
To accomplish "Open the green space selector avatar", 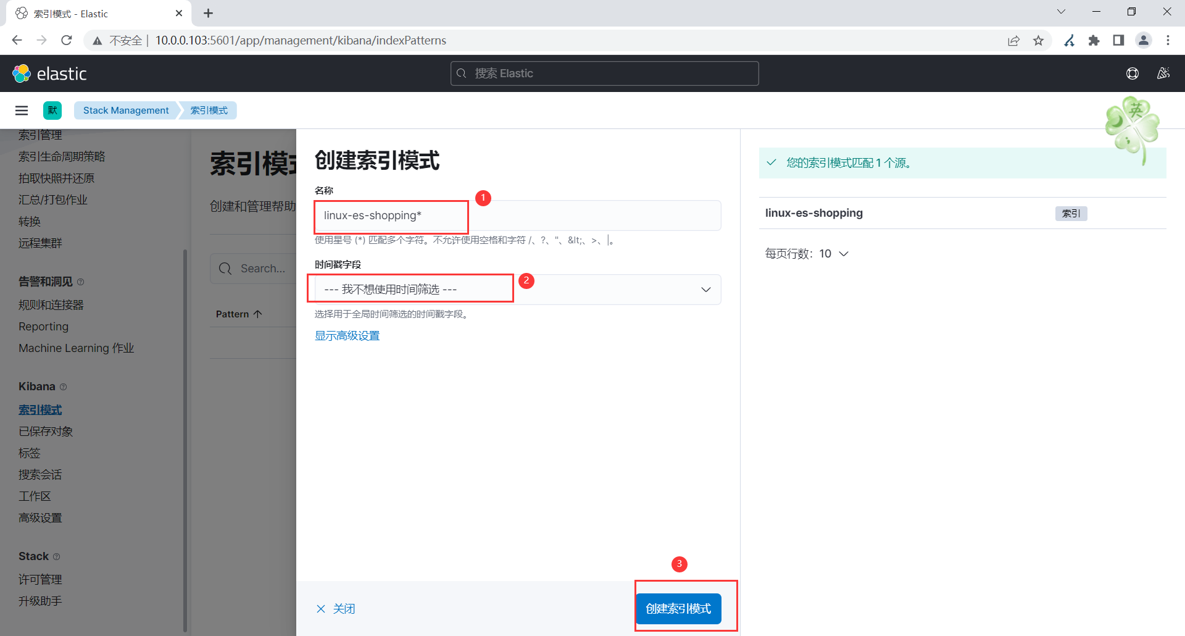I will pos(52,111).
